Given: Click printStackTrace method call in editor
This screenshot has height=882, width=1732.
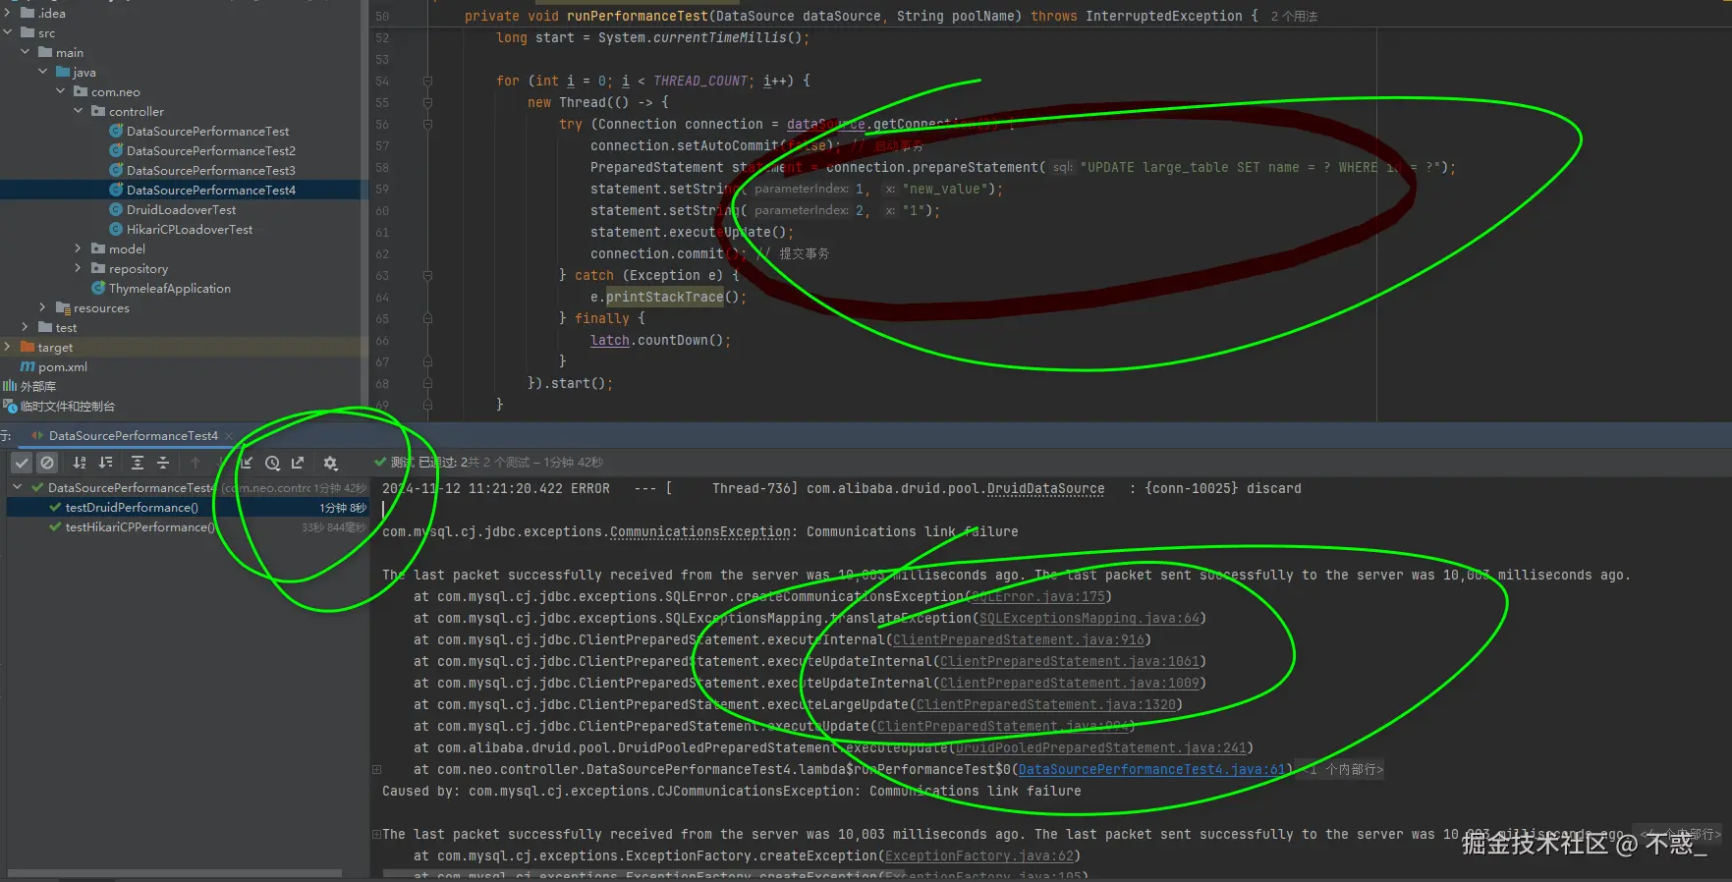Looking at the screenshot, I should tap(665, 297).
